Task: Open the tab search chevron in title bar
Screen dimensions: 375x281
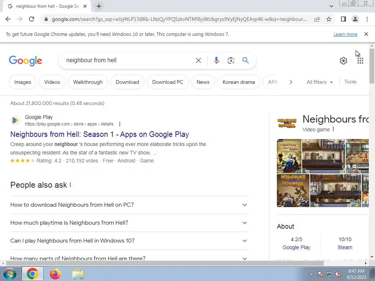Action: point(331,6)
